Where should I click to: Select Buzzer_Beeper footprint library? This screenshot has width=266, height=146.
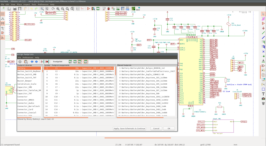(x=29, y=81)
